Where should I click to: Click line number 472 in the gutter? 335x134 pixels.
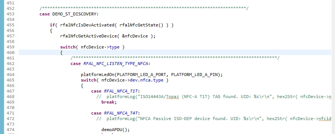pos(10,119)
